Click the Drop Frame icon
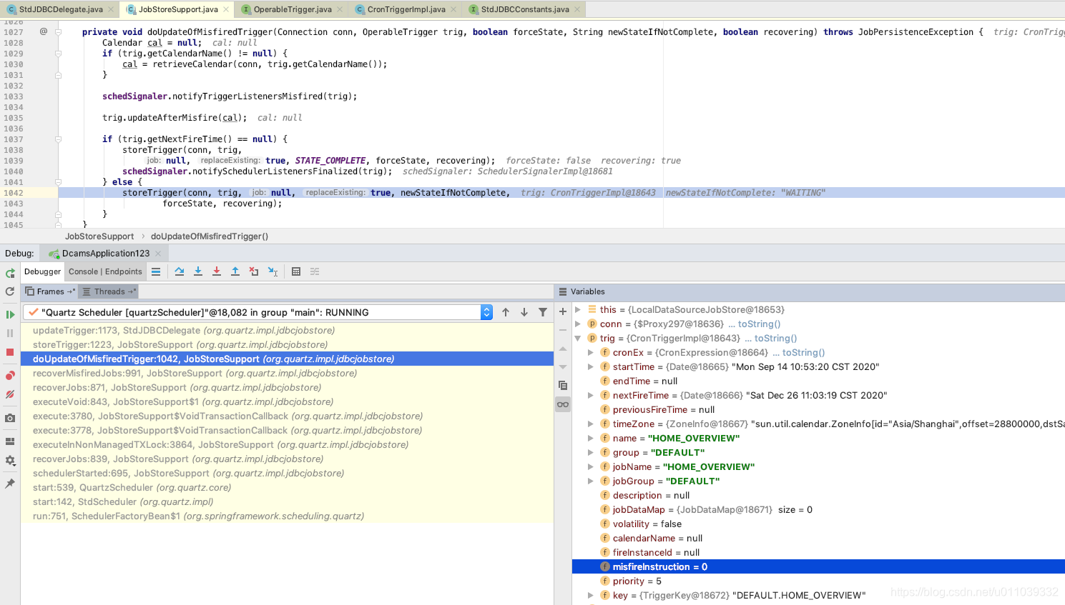This screenshot has width=1065, height=605. pos(254,271)
